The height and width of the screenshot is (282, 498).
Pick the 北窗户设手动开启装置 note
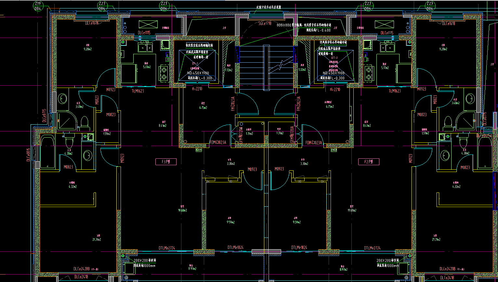point(269,7)
